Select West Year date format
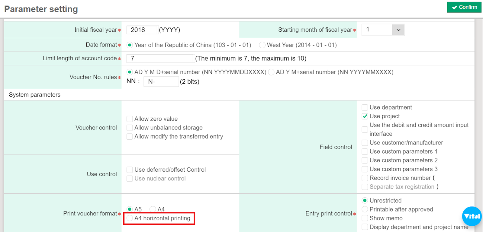Viewport: 483px width, 232px height. [x=262, y=45]
